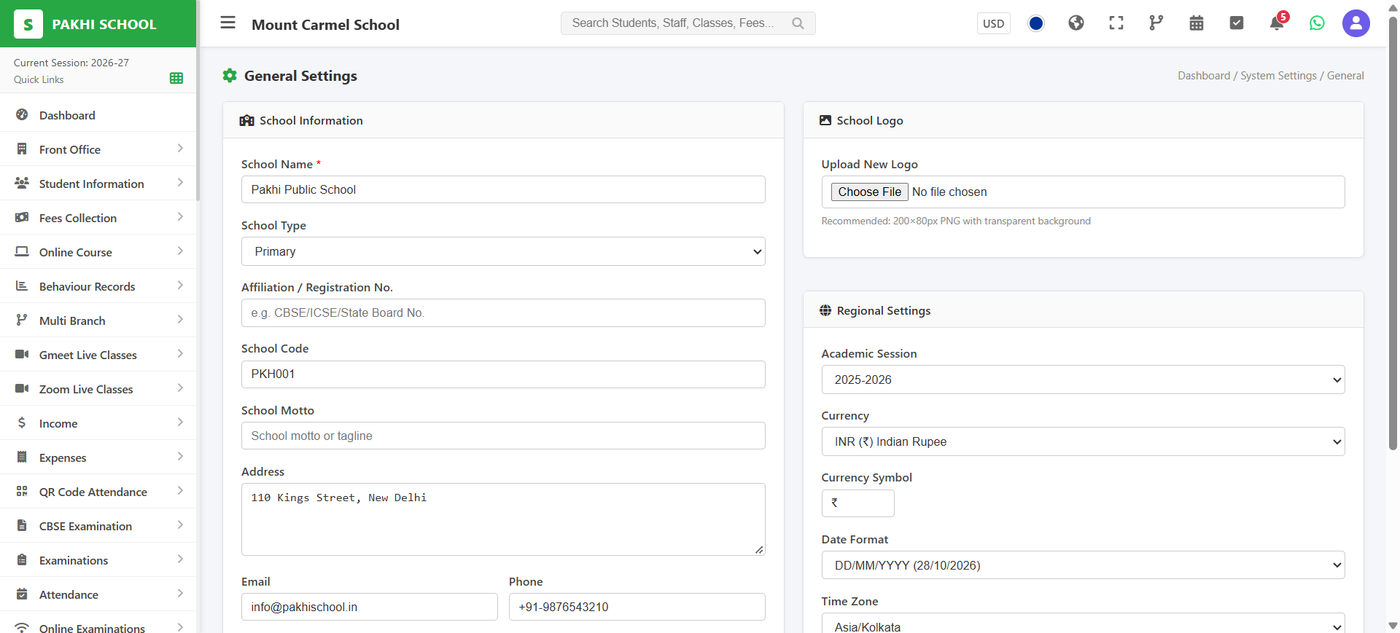Click the Pakhi School logo icon

point(28,24)
